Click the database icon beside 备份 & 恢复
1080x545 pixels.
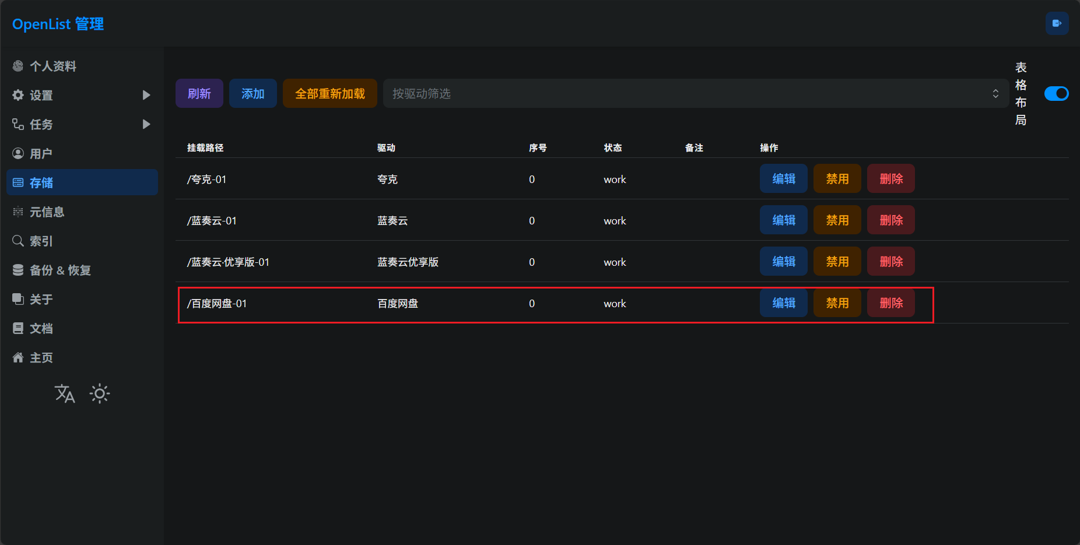click(18, 270)
